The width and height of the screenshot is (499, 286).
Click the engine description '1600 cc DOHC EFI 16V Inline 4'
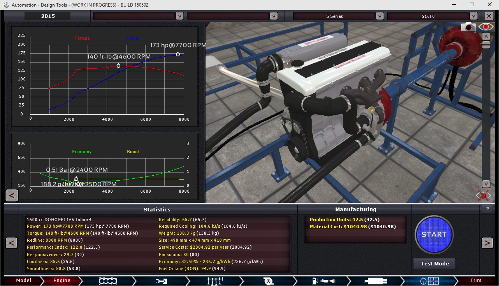pyautogui.click(x=59, y=220)
